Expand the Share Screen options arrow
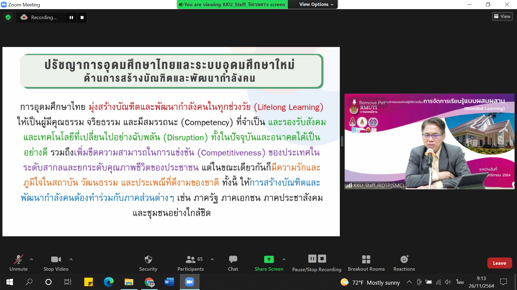The image size is (517, 290). [284, 259]
